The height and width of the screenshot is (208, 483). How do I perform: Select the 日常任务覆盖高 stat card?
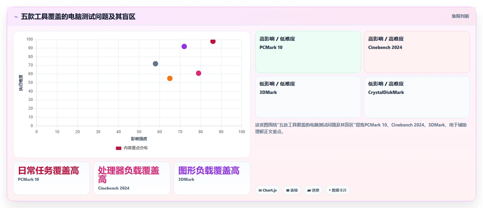[51, 178]
